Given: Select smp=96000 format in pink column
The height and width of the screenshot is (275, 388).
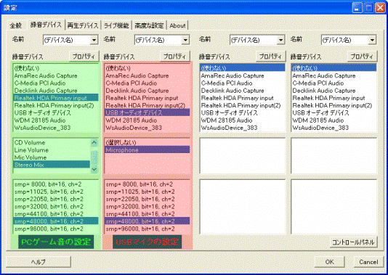Looking at the screenshot, I should [147, 229].
